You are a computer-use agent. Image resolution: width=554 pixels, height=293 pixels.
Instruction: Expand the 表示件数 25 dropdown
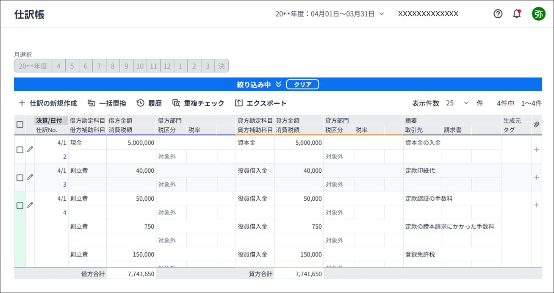pyautogui.click(x=458, y=103)
